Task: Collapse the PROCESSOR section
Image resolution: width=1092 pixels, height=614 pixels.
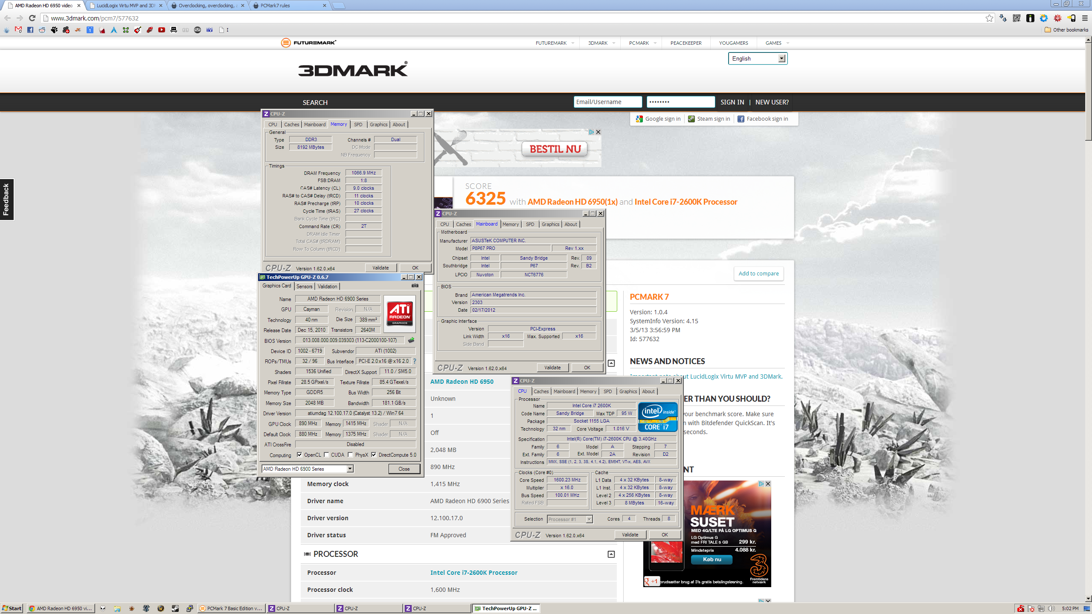Action: 611,554
